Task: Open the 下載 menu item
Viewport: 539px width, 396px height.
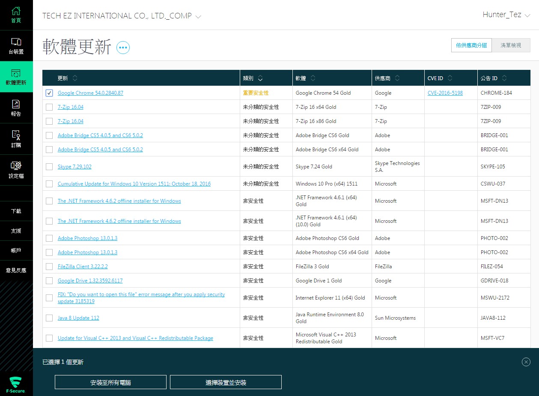Action: coord(16,211)
